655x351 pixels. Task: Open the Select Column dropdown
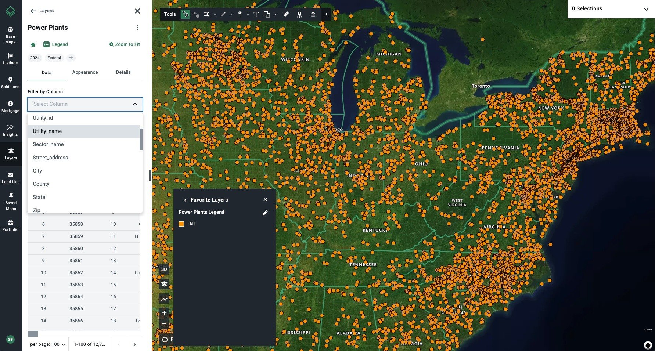pyautogui.click(x=85, y=104)
